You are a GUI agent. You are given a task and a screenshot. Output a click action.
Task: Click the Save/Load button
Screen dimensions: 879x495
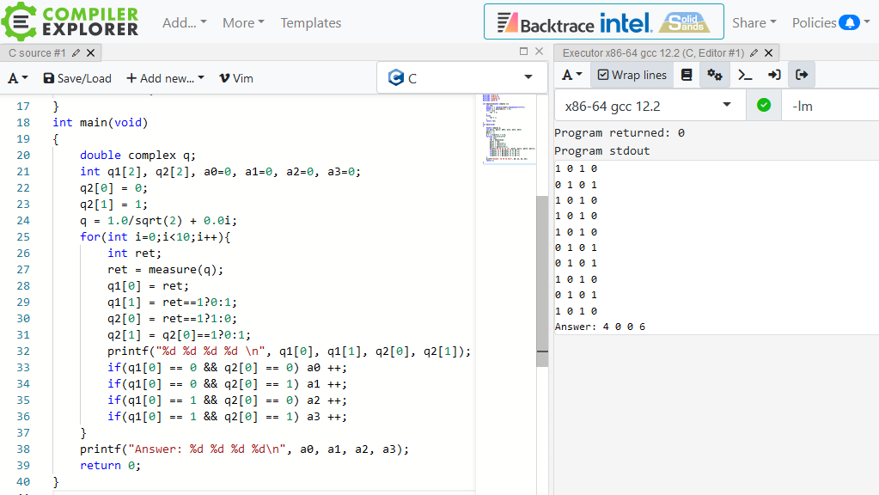77,78
